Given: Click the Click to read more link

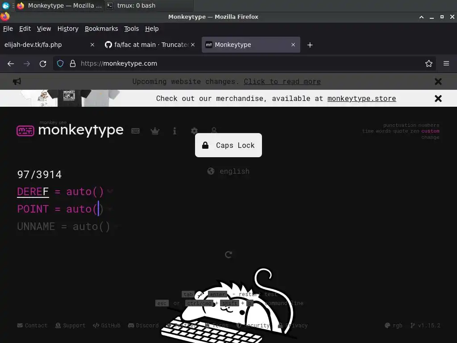Looking at the screenshot, I should 282,82.
